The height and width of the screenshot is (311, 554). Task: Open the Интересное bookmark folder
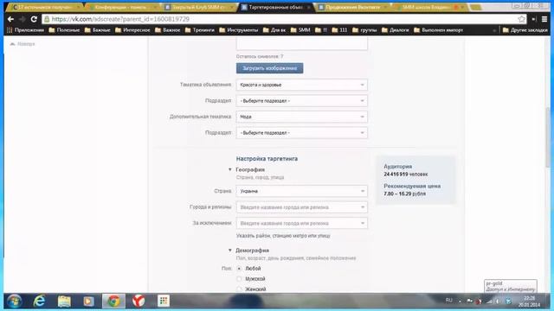pyautogui.click(x=132, y=30)
